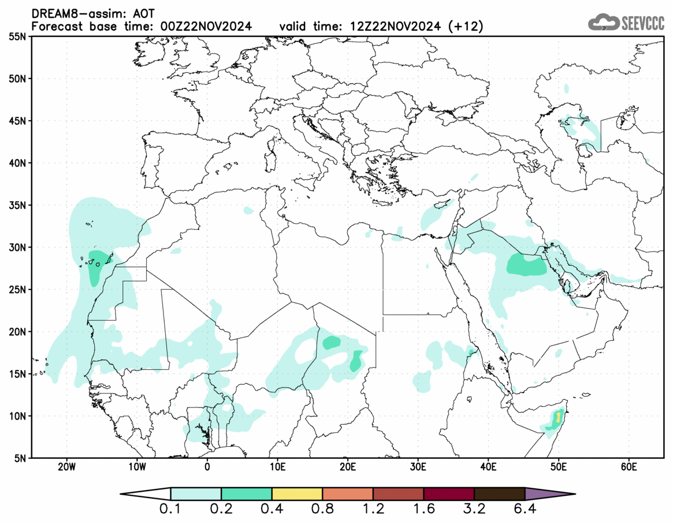Click the 30N latitude label
This screenshot has height=523, width=673.
pyautogui.click(x=17, y=248)
